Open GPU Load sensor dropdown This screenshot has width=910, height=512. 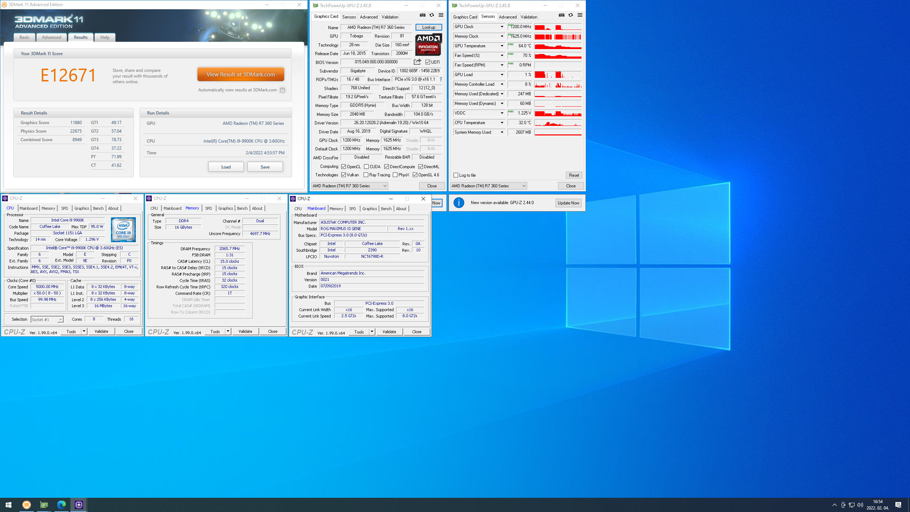click(x=502, y=75)
